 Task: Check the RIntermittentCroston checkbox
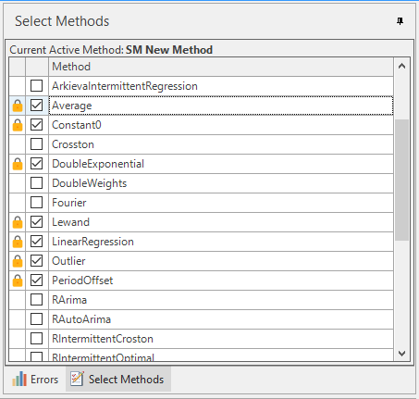pyautogui.click(x=37, y=339)
